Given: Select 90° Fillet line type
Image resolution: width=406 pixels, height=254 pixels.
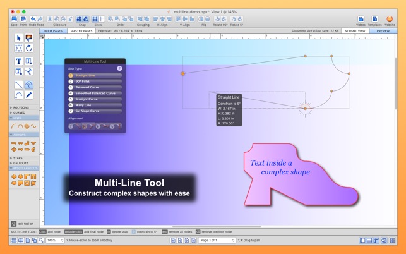Looking at the screenshot, I should tap(95, 82).
